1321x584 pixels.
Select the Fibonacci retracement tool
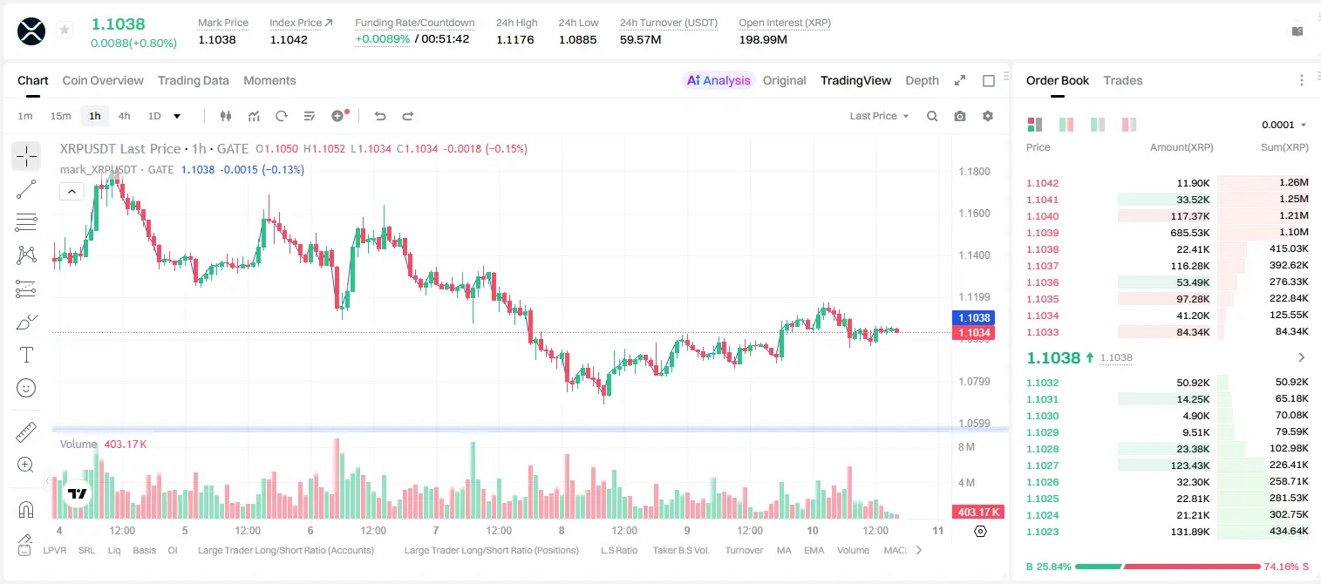tap(26, 222)
